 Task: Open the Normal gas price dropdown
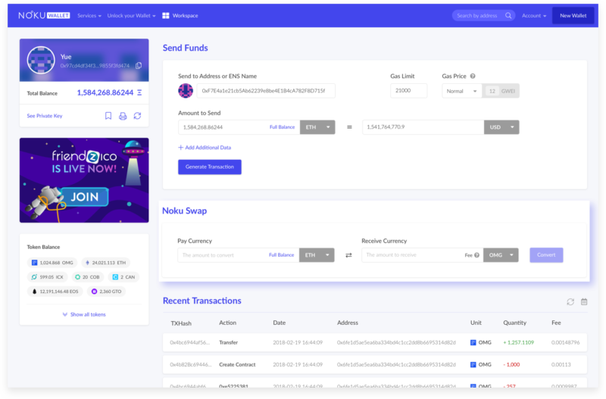(x=462, y=91)
